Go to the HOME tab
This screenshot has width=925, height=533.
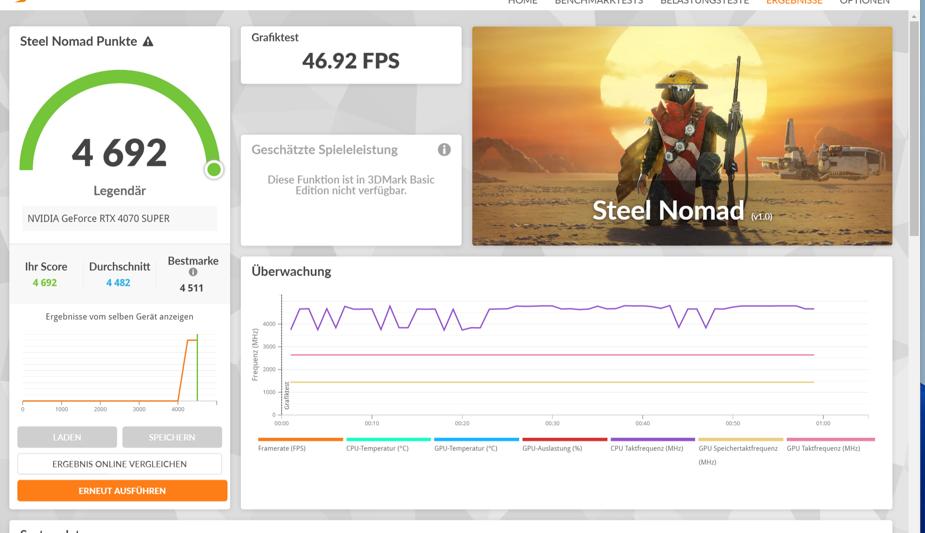(x=523, y=2)
